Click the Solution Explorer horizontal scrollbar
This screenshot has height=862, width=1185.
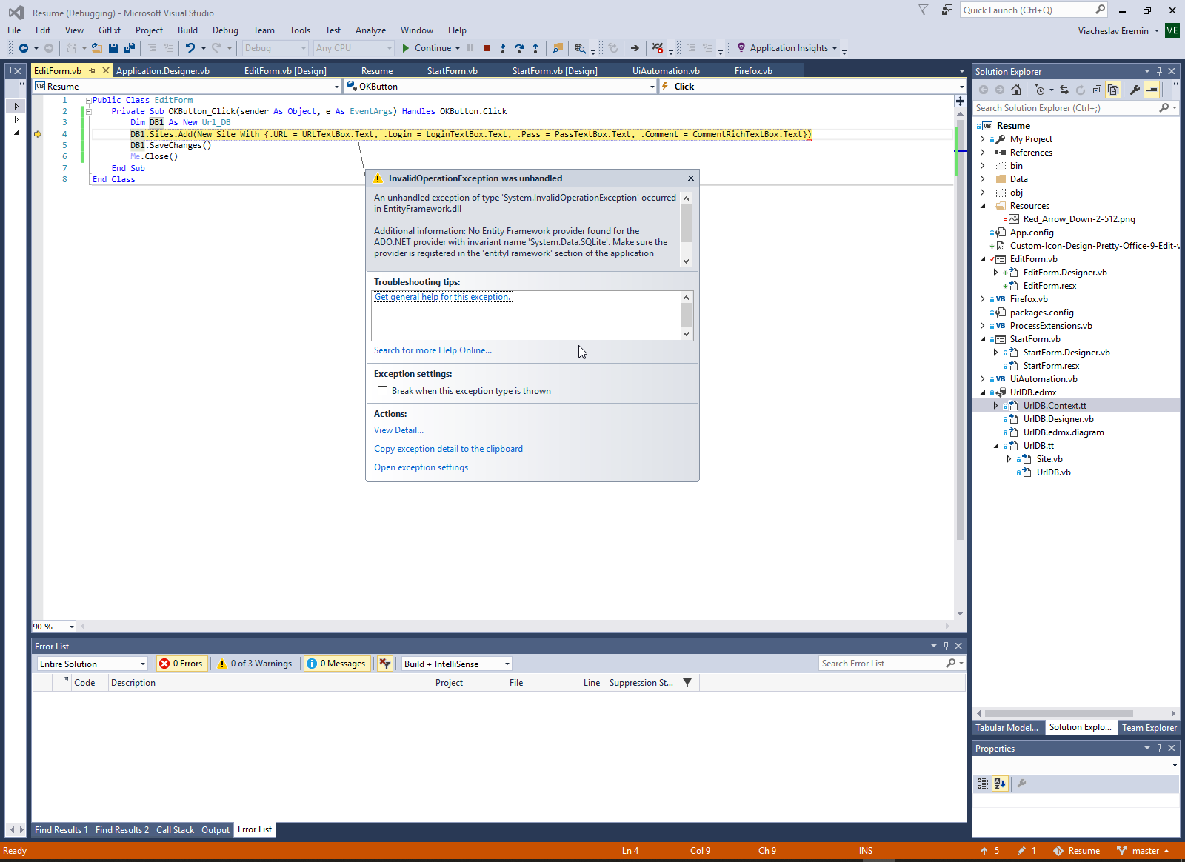1058,713
